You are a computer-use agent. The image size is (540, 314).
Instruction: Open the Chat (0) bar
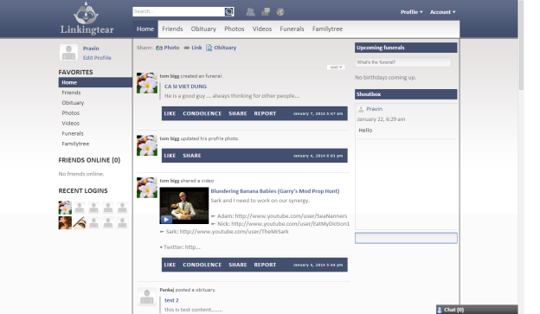pyautogui.click(x=477, y=310)
